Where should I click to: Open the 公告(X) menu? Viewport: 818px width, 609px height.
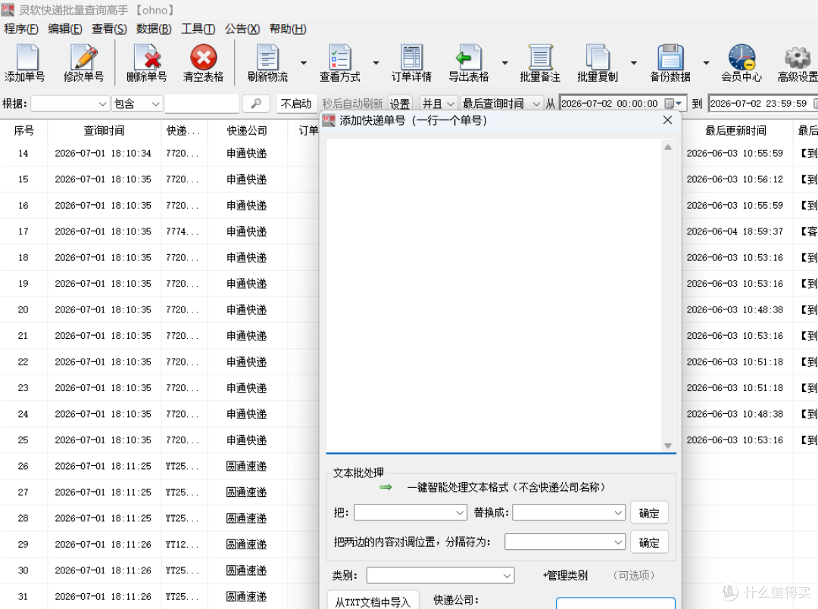pos(242,30)
